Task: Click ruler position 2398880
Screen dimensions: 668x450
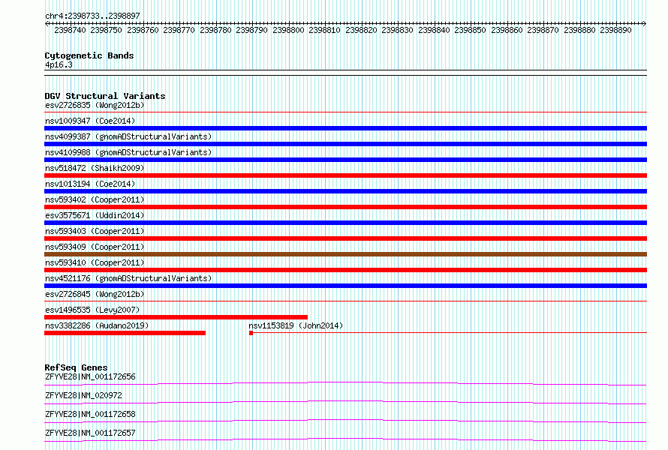Action: click(x=580, y=30)
